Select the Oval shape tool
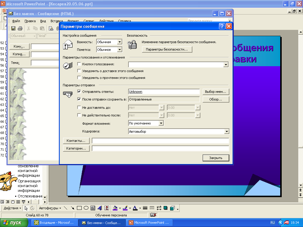 pos(86,208)
